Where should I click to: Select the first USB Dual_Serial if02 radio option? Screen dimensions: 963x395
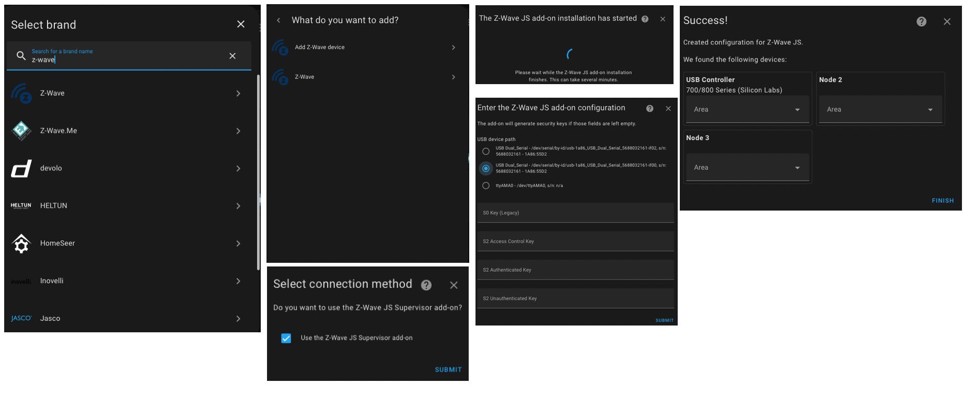[486, 152]
